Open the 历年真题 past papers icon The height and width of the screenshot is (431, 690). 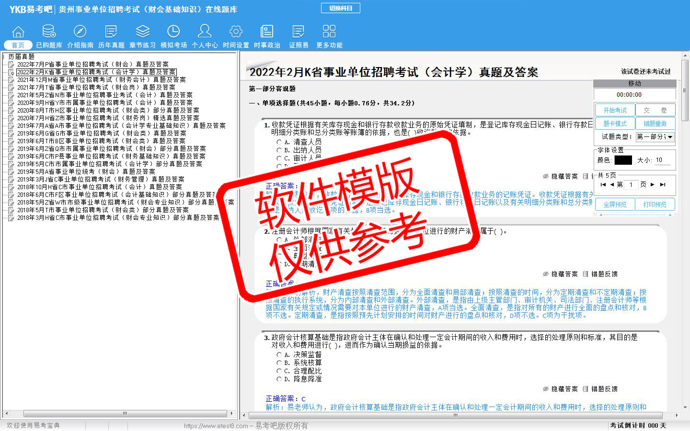click(111, 32)
